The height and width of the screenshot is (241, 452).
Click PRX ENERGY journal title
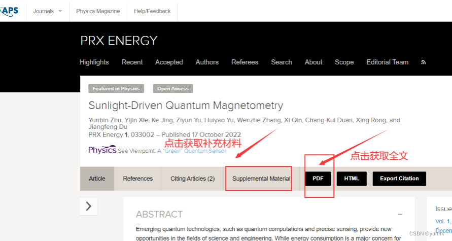[x=119, y=41]
